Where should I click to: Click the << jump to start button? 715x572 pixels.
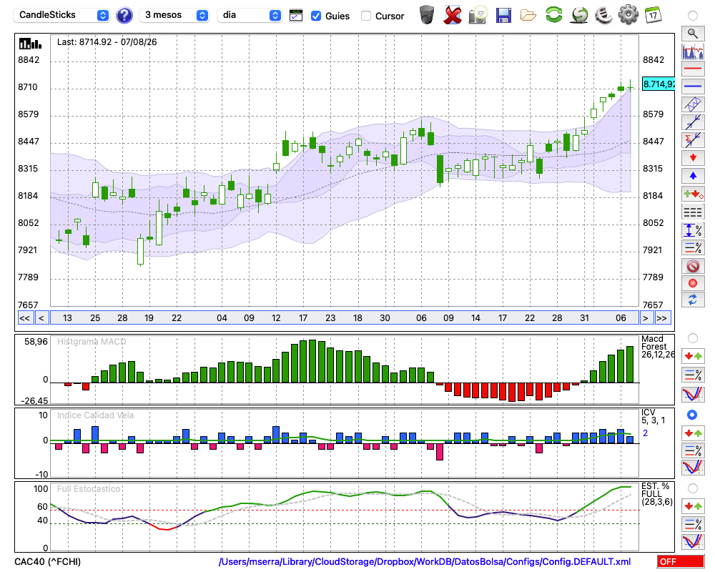(25, 318)
